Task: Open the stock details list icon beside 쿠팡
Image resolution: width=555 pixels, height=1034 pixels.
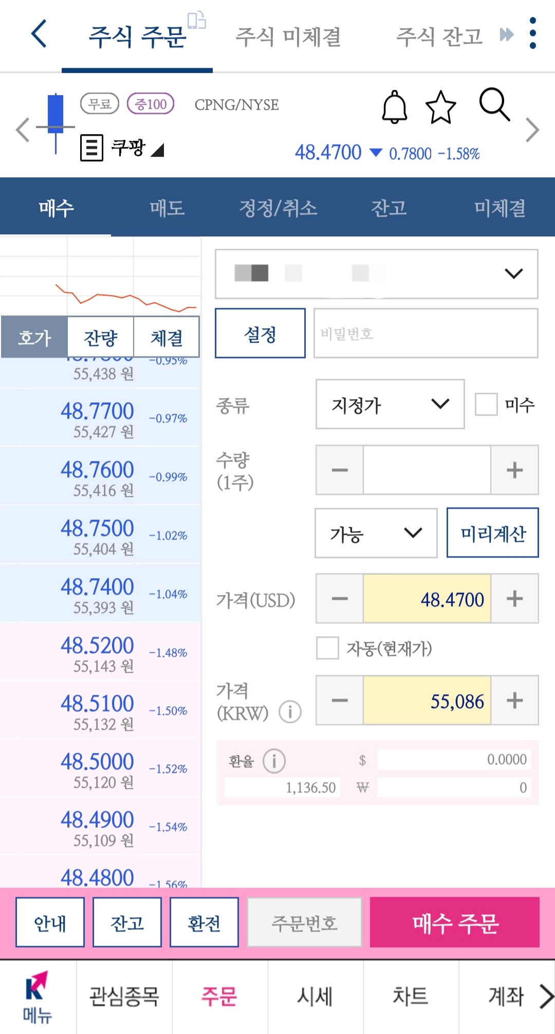Action: [91, 148]
